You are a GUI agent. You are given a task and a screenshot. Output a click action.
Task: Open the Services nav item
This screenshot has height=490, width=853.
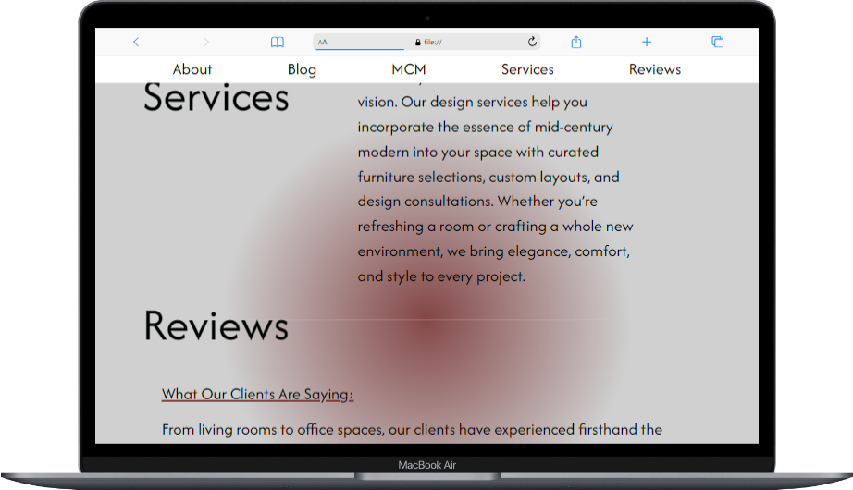click(527, 69)
